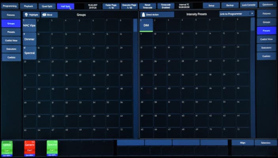Click the DIM intensity preset tile
Viewport: 278px width, 158px height.
click(146, 25)
